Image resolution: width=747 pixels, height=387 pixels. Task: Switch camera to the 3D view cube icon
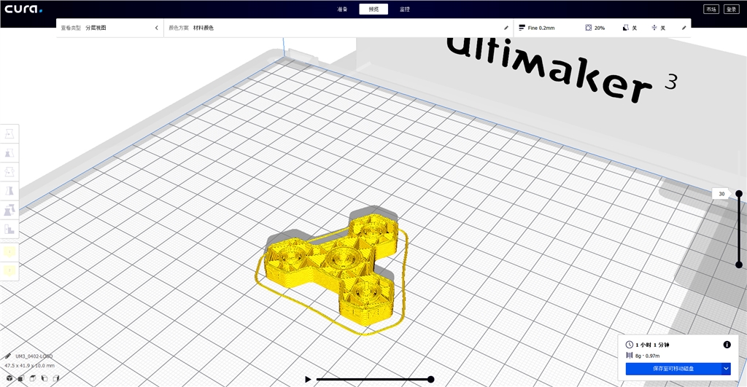9,378
